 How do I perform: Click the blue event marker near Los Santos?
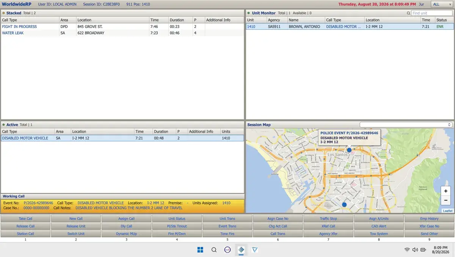[349, 150]
